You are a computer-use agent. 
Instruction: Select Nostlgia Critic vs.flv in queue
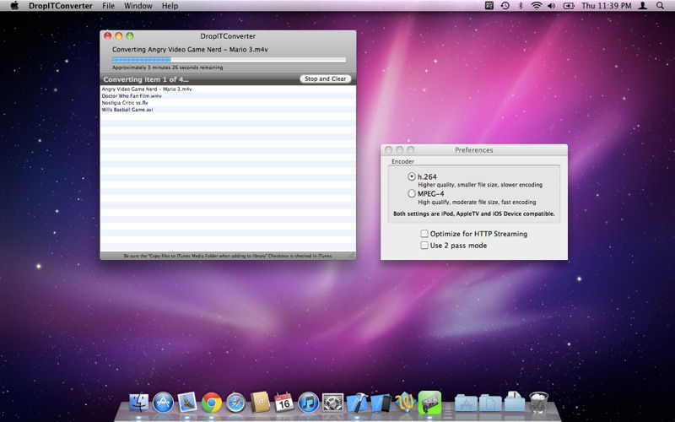pos(228,102)
